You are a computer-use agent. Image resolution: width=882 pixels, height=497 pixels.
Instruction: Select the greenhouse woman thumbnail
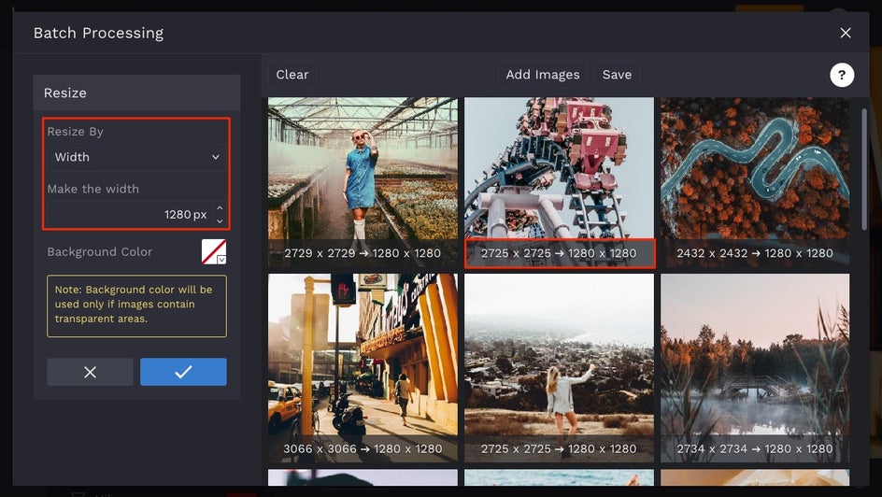pos(363,181)
